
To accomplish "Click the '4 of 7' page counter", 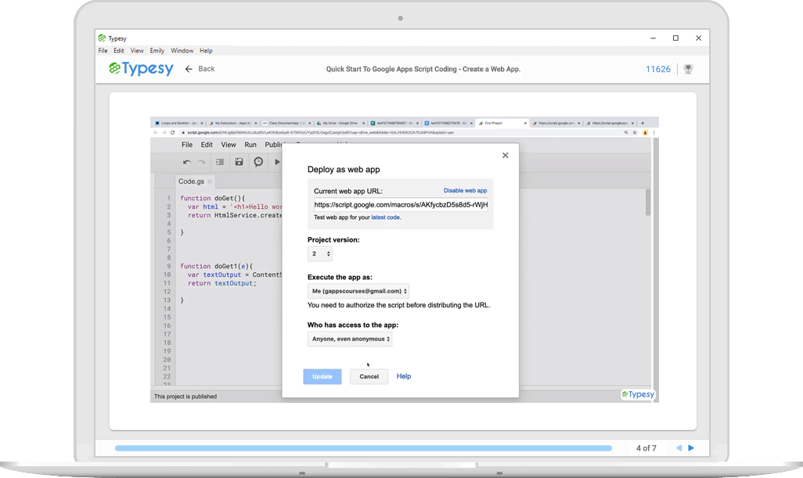I will click(646, 447).
